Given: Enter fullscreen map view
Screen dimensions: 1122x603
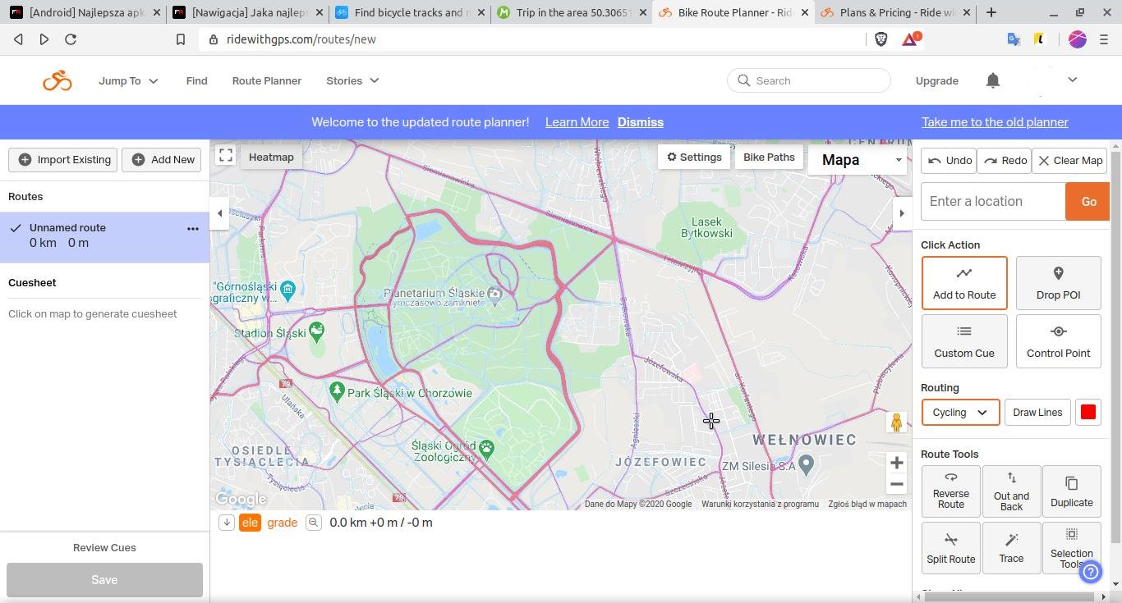Looking at the screenshot, I should (x=226, y=156).
